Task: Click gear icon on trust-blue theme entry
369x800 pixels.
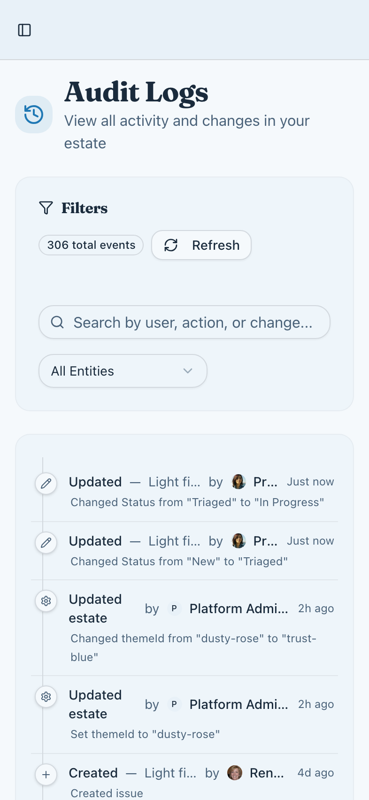Action: (46, 601)
